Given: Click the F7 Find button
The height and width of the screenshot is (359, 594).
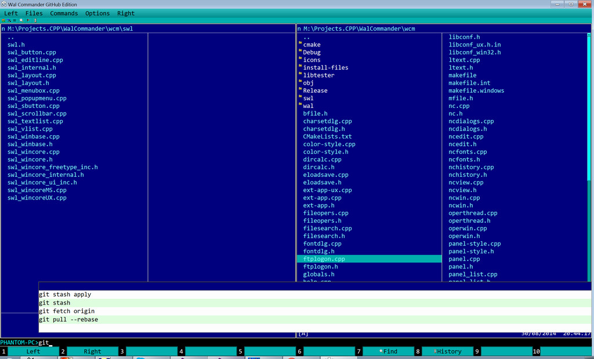Looking at the screenshot, I should pos(388,351).
